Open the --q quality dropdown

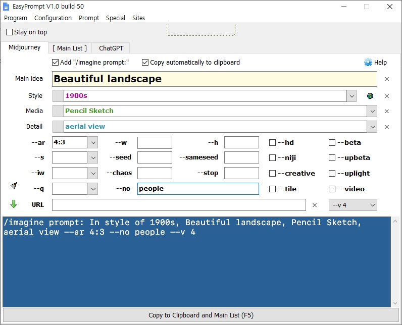(x=93, y=189)
